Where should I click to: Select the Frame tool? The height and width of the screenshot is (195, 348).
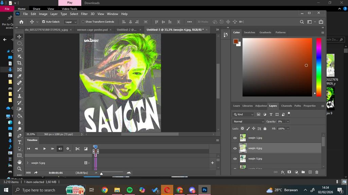click(19, 70)
